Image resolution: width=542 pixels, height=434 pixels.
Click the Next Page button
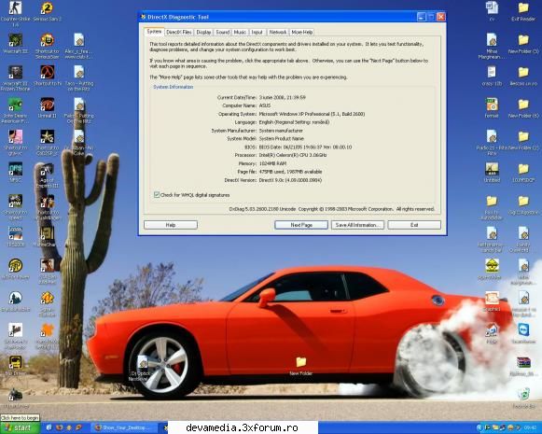[301, 225]
